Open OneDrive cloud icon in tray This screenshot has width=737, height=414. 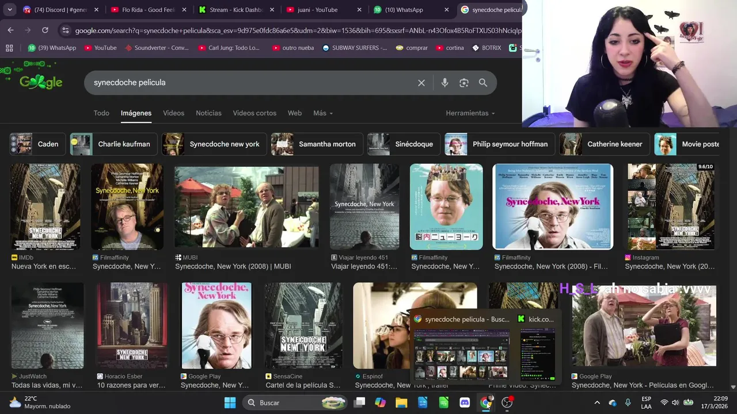(x=612, y=402)
